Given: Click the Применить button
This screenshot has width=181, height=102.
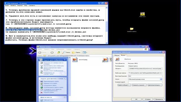Looking at the screenshot, I should pyautogui.click(x=159, y=99).
